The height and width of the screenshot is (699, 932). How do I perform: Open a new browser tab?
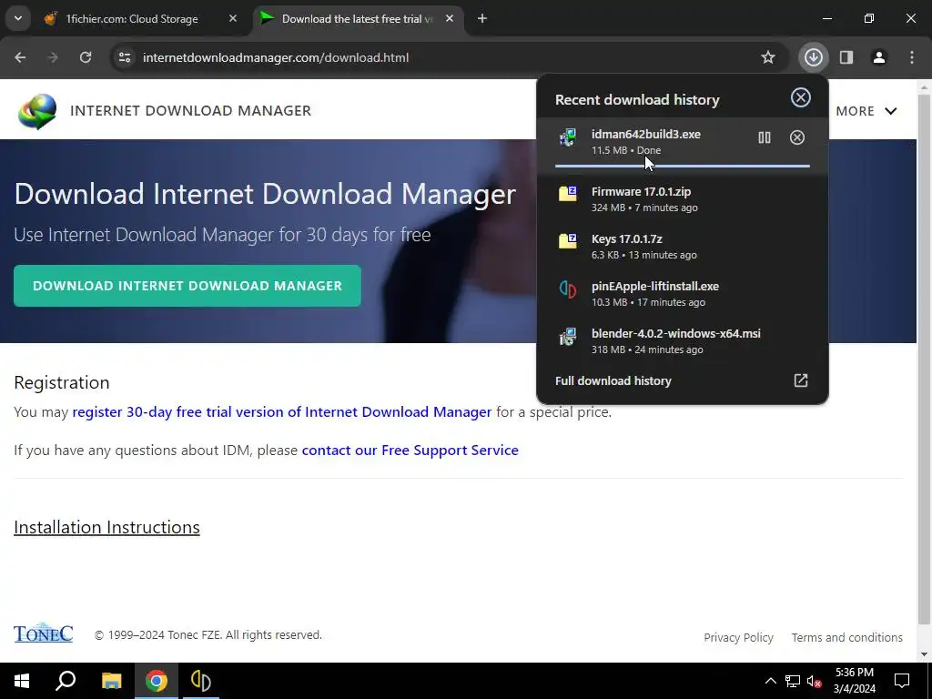482,18
